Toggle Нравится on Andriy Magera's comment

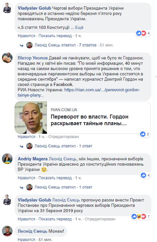point(26,178)
